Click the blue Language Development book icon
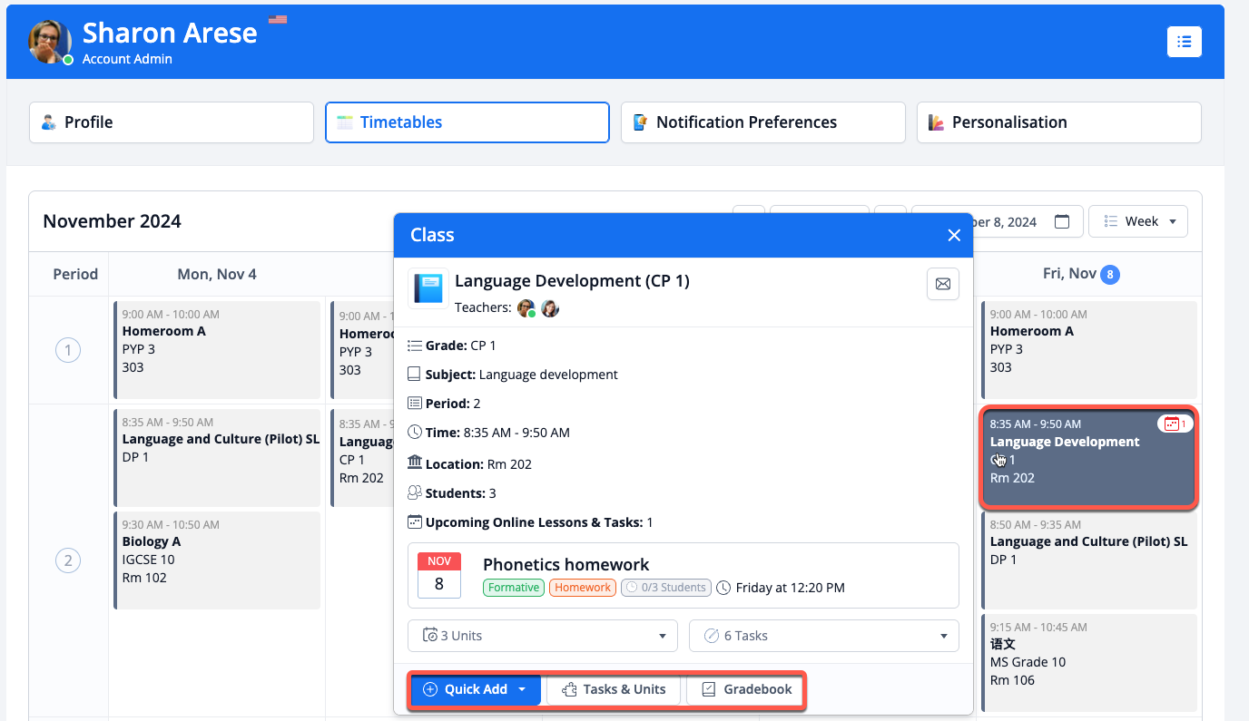This screenshot has height=721, width=1249. pos(428,288)
